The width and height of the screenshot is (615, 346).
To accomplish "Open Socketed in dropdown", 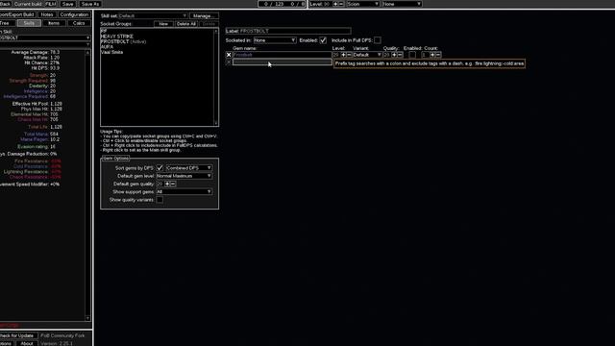I will tap(275, 40).
